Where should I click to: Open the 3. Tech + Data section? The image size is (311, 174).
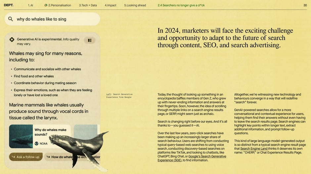pyautogui.click(x=88, y=5)
